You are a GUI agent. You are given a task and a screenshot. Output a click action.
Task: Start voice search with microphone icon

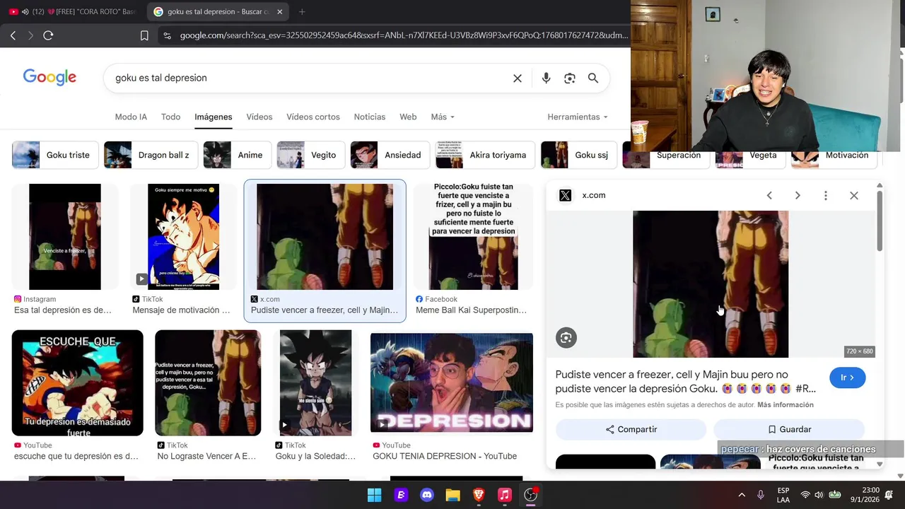(x=546, y=78)
